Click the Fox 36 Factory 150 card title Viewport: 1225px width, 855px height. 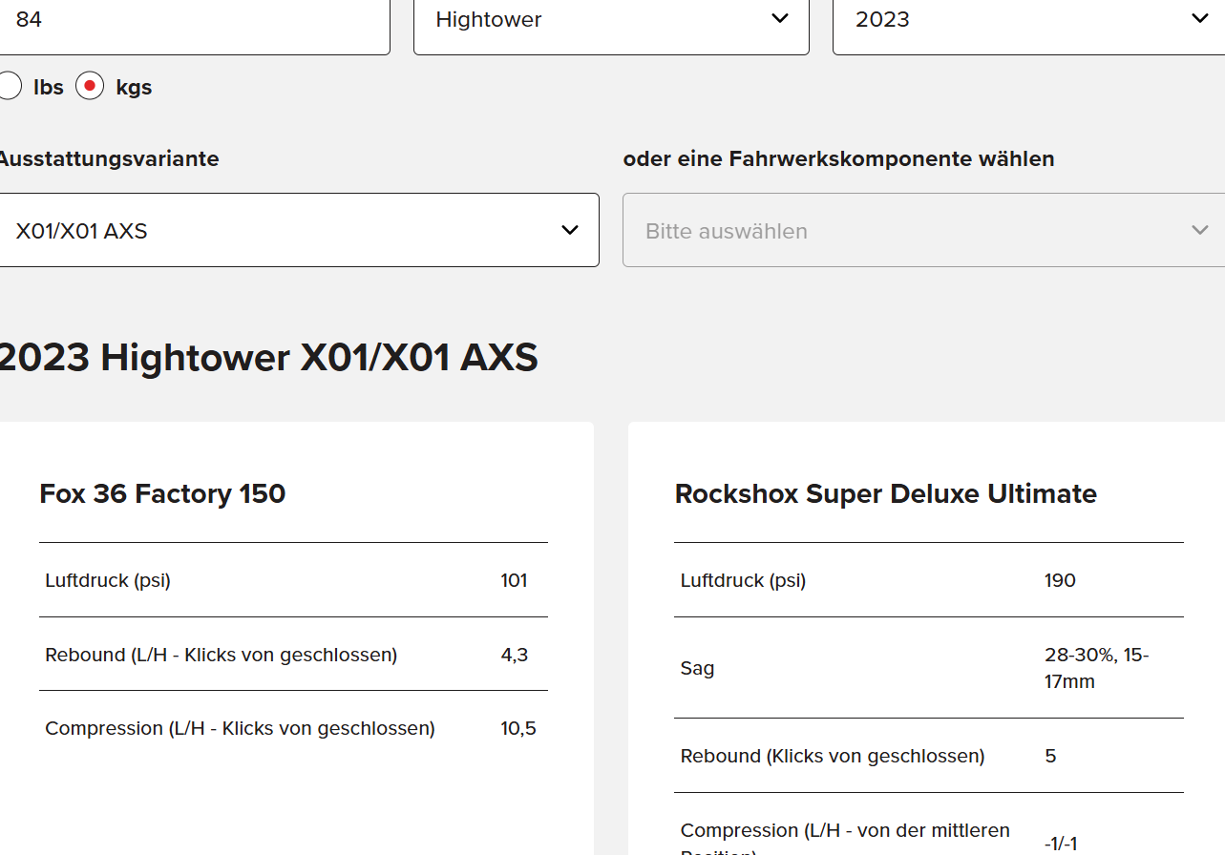(162, 493)
